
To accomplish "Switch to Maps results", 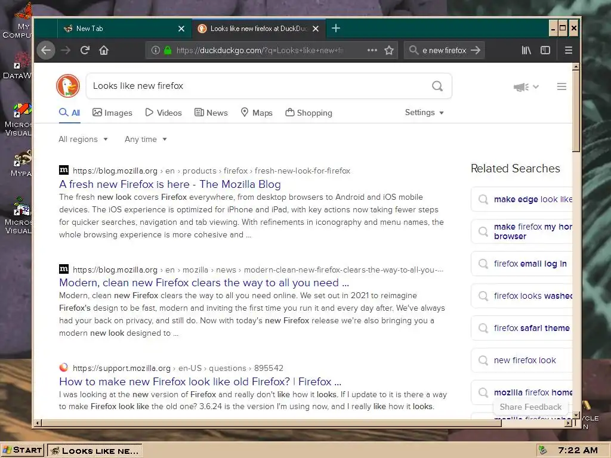I will tap(257, 113).
